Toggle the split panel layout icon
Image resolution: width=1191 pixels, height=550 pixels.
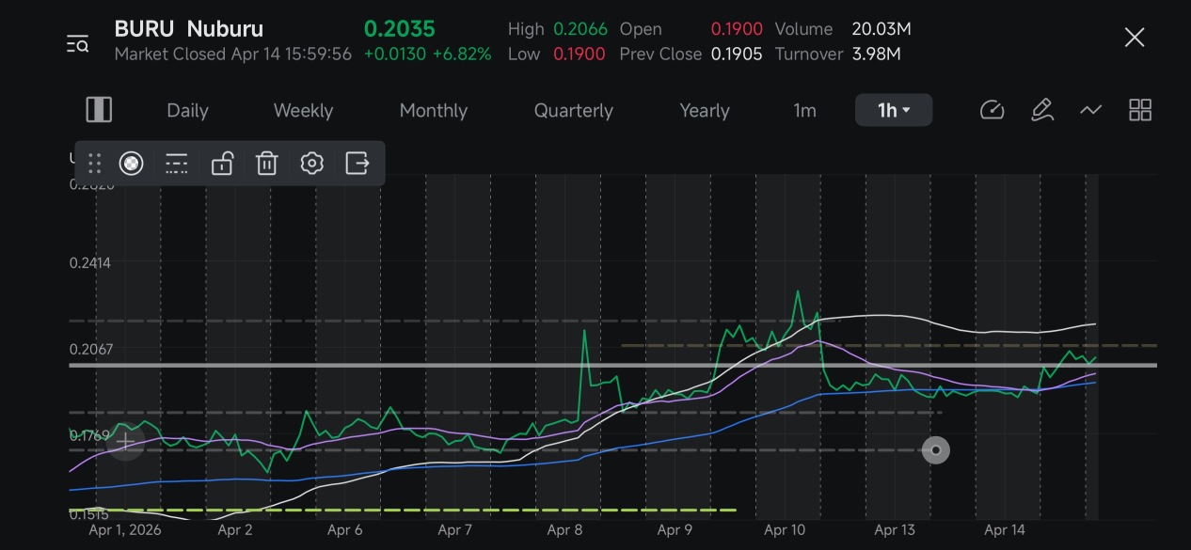[x=99, y=110]
